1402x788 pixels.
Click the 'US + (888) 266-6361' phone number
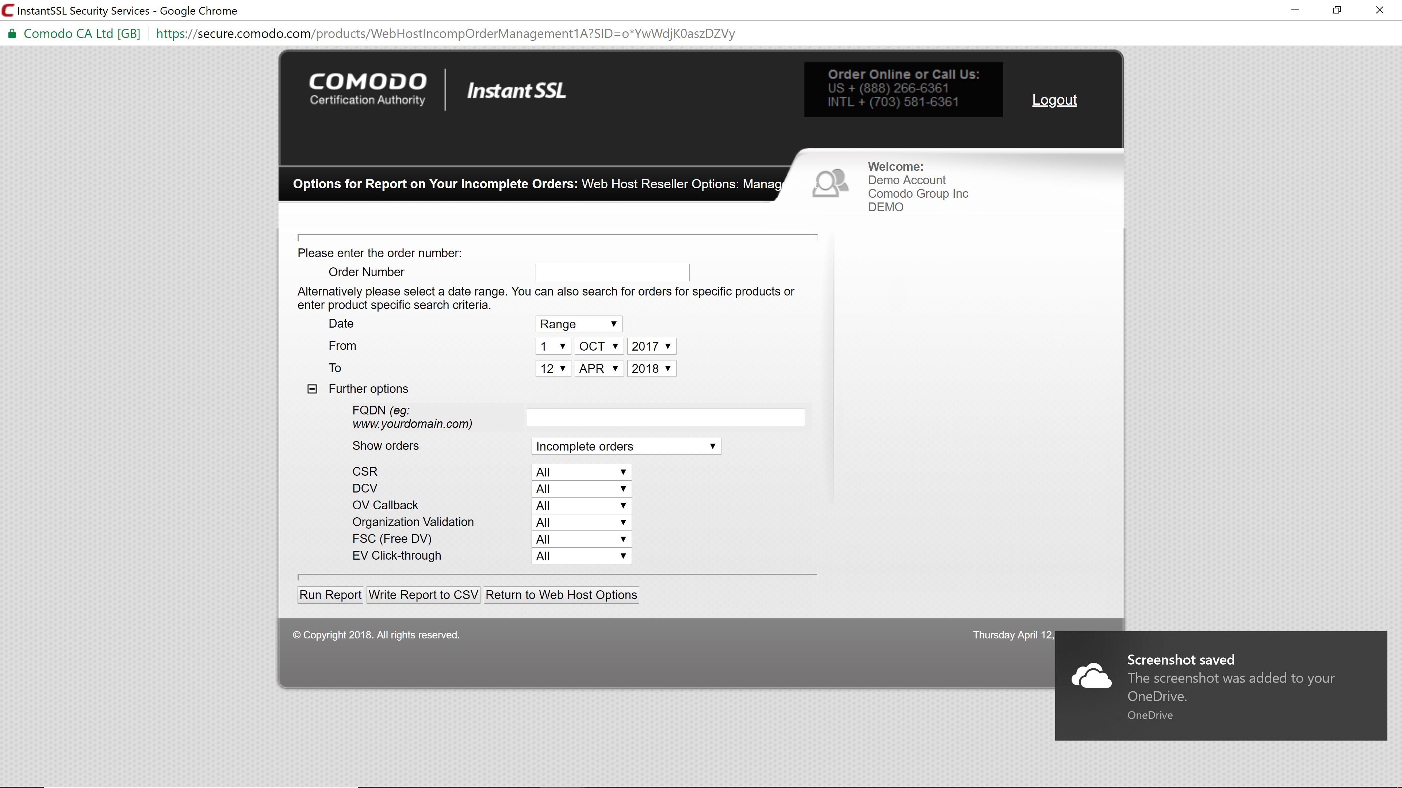(888, 88)
